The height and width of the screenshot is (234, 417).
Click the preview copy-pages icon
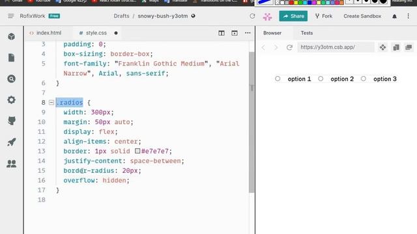(396, 47)
